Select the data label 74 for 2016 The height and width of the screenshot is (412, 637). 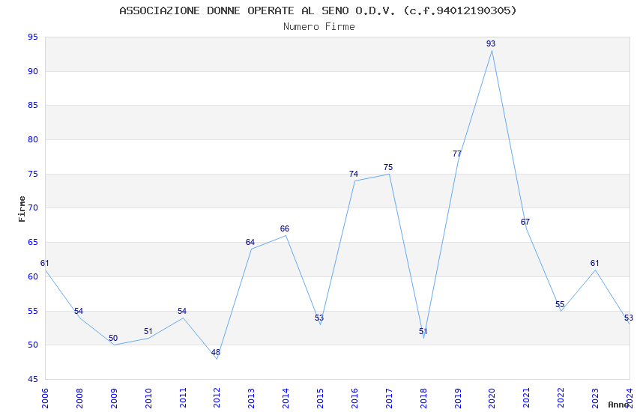click(354, 174)
